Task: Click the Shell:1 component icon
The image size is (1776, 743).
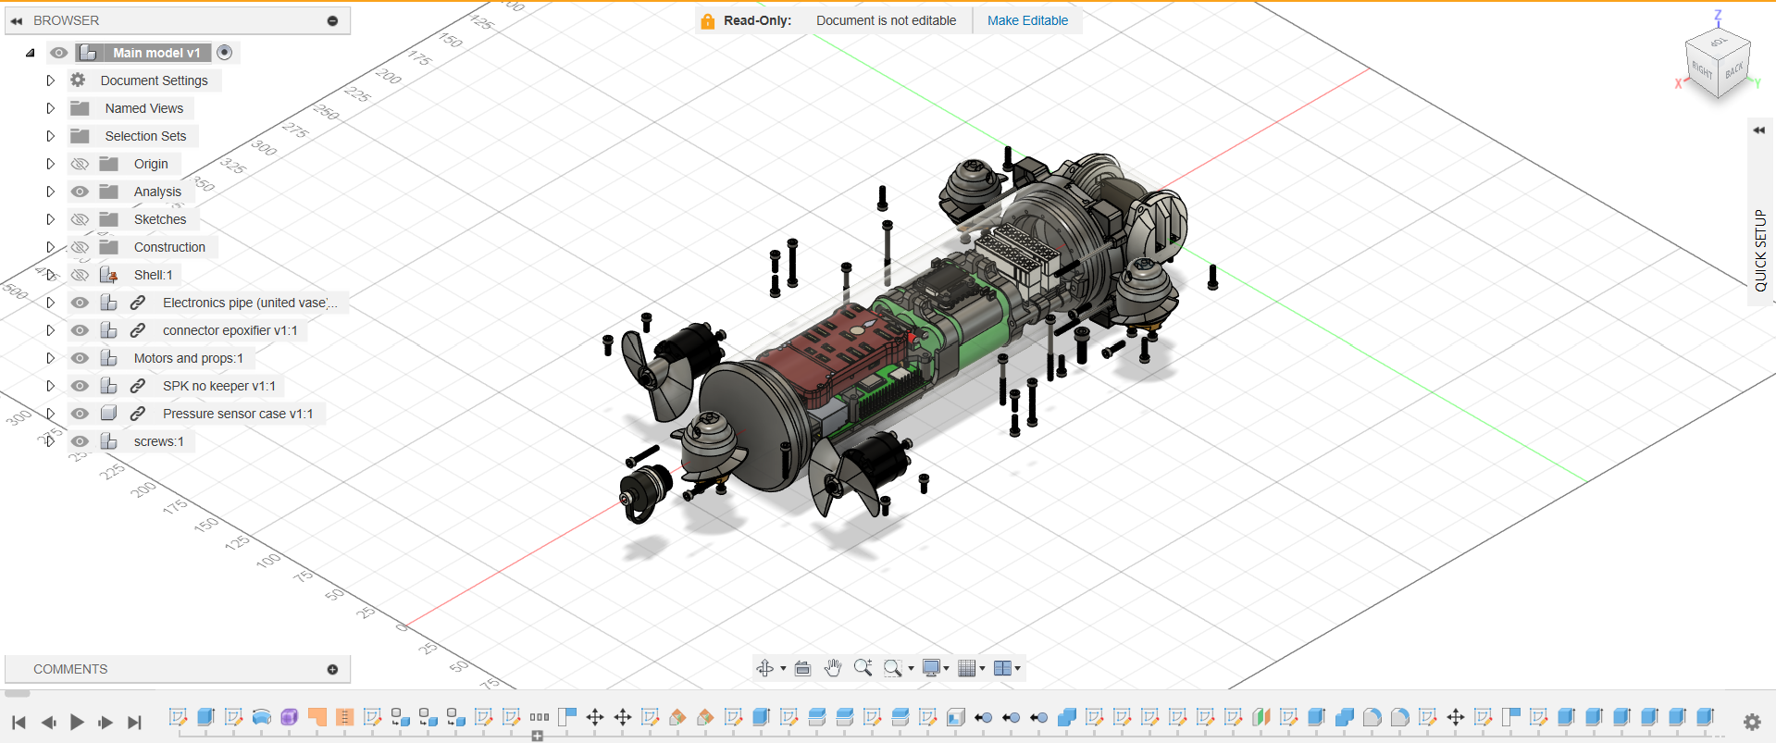Action: [x=108, y=275]
